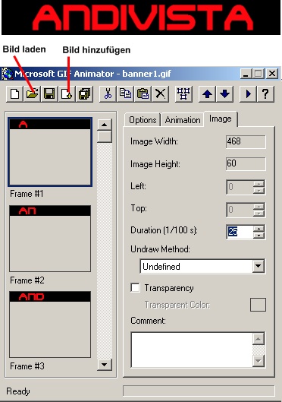Open a GIF with the folder icon
282x402 pixels.
[32, 93]
